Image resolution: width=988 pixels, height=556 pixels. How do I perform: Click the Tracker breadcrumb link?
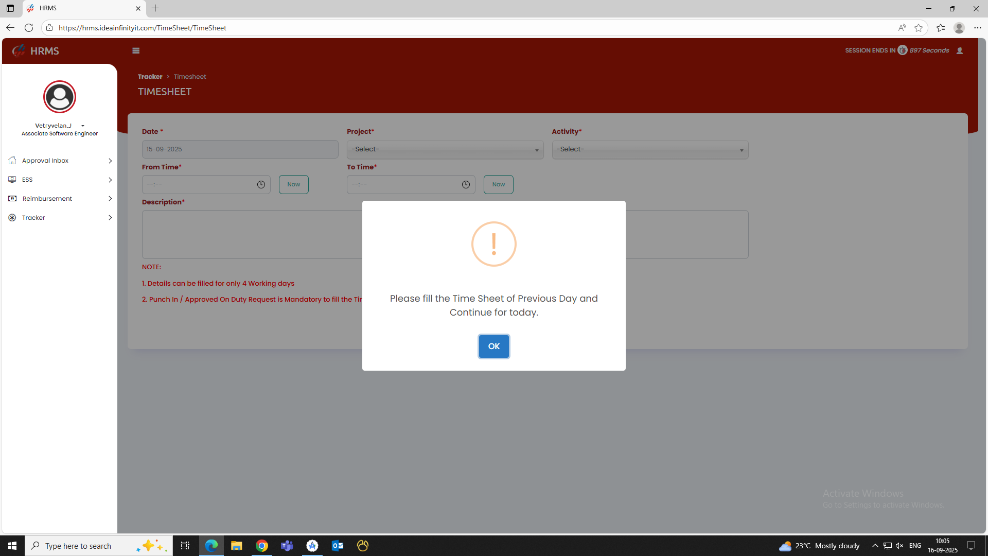point(150,77)
